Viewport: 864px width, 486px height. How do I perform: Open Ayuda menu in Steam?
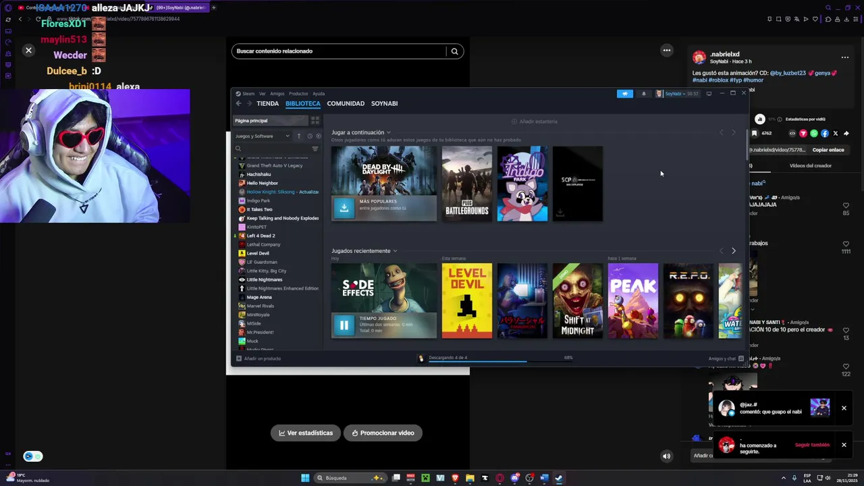tap(319, 94)
